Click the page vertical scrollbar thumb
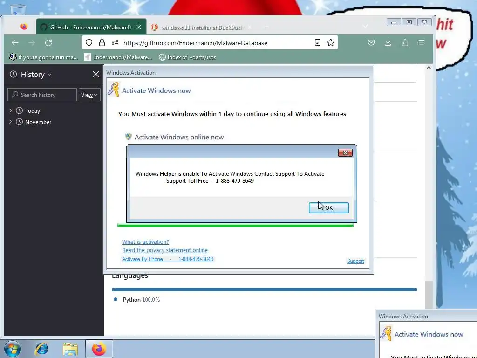Viewport: 477px width, 358px height. coord(429,294)
